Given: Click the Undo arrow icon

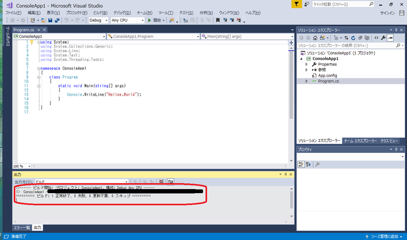Looking at the screenshot, I should 66,20.
